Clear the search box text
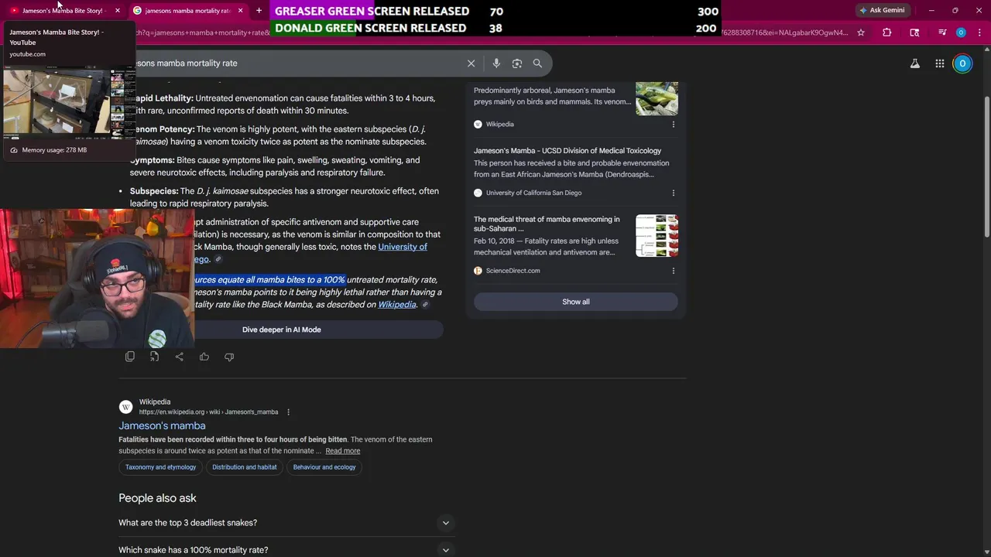 [x=471, y=63]
